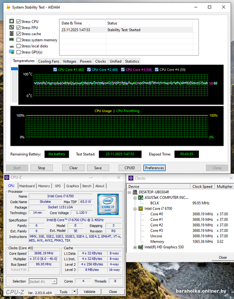Click the ASUSTeK motherboard icon in tree
The width and height of the screenshot is (234, 299).
point(141,198)
